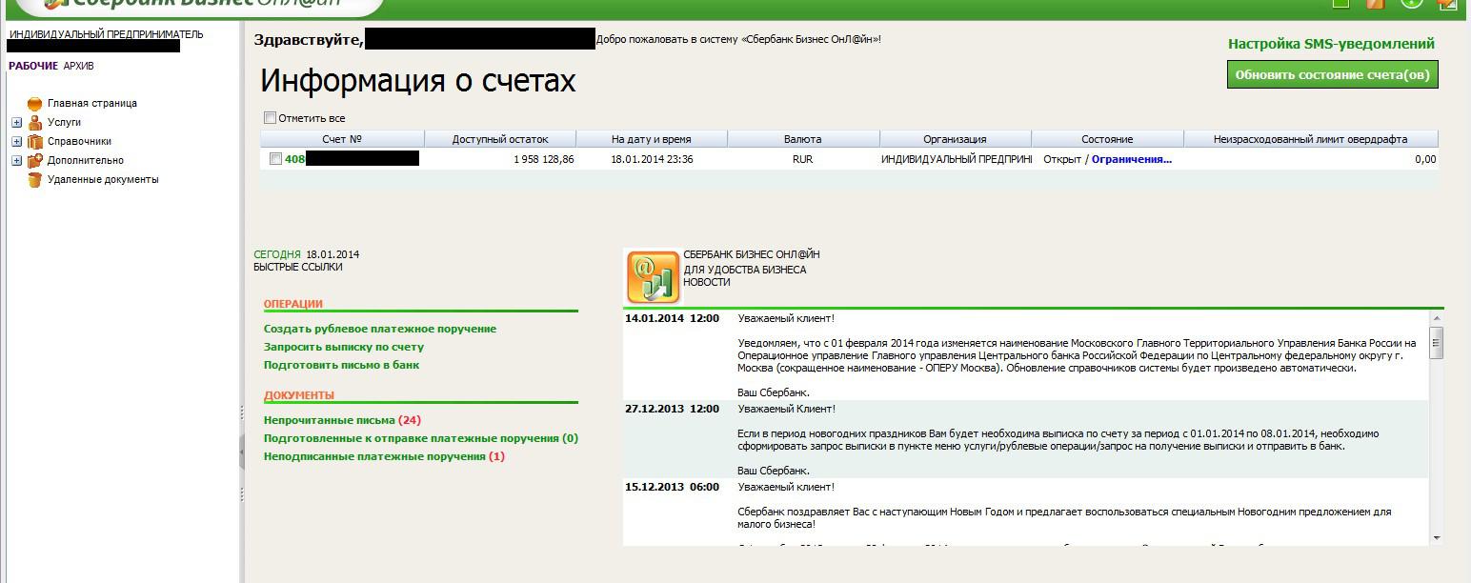1471x583 pixels.
Task: Tick the Отметить все checkbox
Action: pos(270,118)
